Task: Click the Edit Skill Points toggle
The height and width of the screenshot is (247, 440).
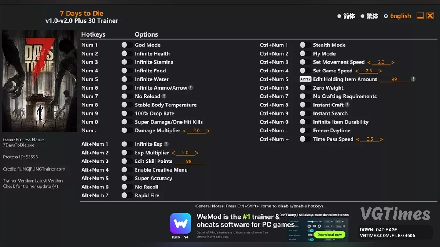Action: pos(127,161)
